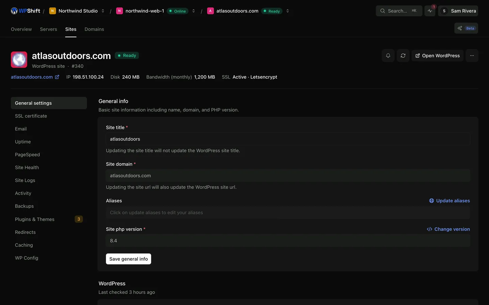Select the Sites tab
This screenshot has height=305, width=489.
pyautogui.click(x=71, y=29)
